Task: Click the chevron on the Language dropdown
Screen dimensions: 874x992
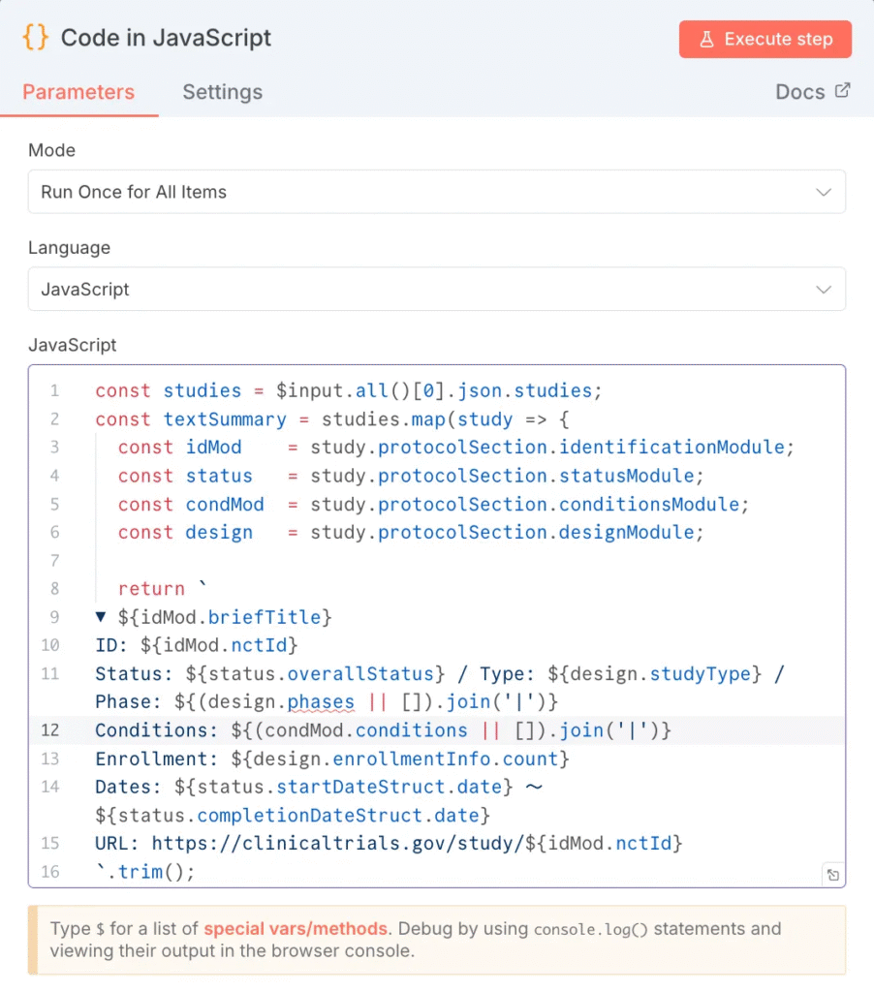Action: (825, 289)
